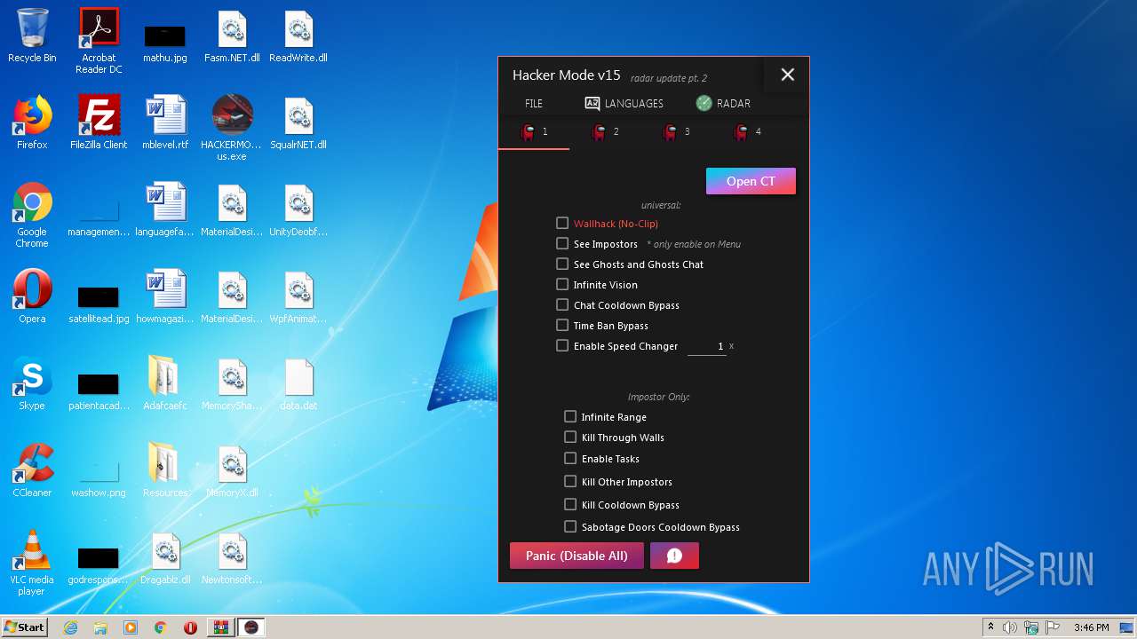Expand hidden system tray icons arrow
The width and height of the screenshot is (1137, 639).
[990, 627]
